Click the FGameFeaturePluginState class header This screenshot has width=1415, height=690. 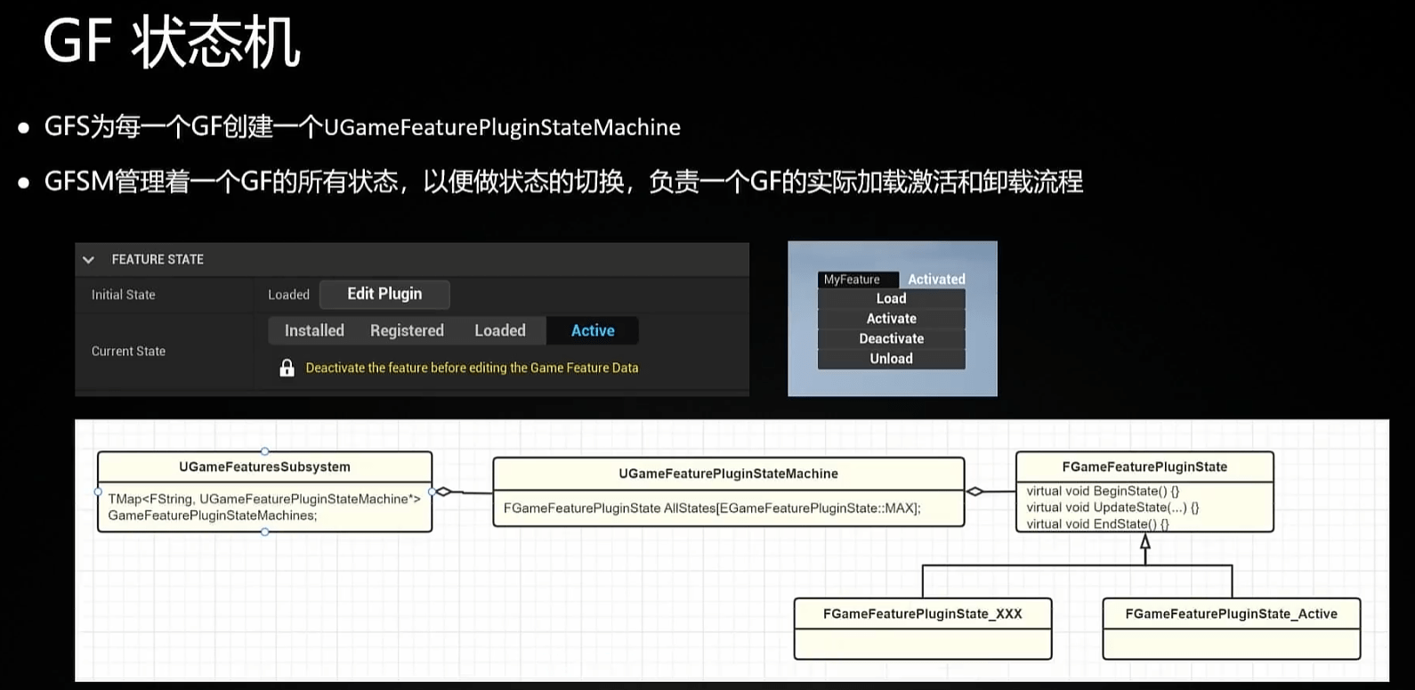[1144, 467]
